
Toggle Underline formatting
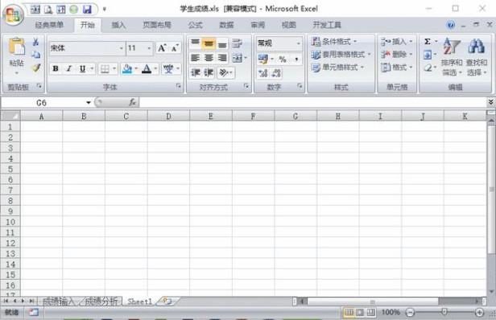[x=83, y=68]
